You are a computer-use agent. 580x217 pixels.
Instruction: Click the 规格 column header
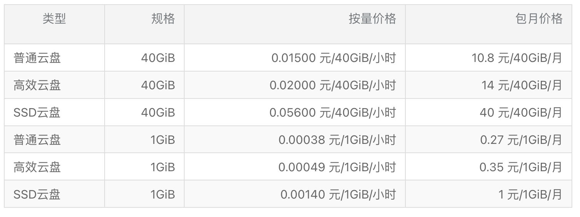163,19
